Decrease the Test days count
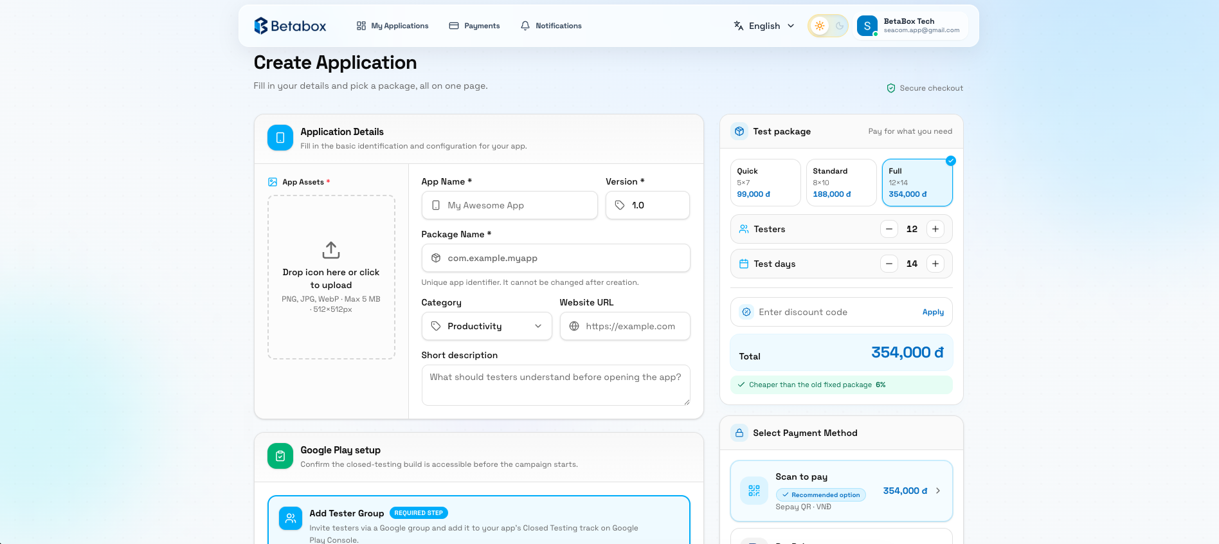This screenshot has width=1219, height=544. (x=889, y=264)
